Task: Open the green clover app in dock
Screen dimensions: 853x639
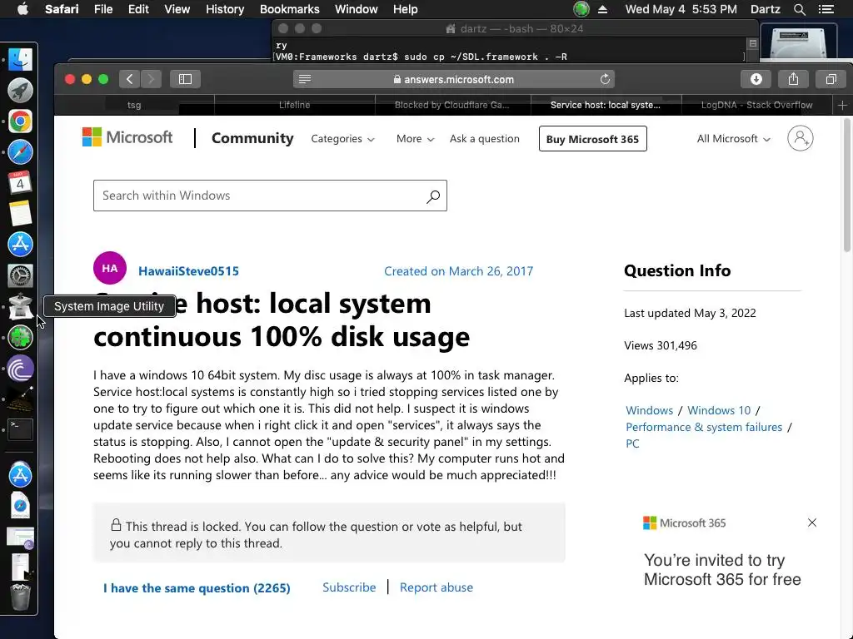Action: click(x=20, y=338)
